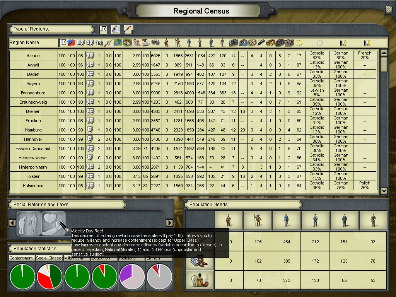This screenshot has width=396, height=297.
Task: Click the boots and newspaper needs icon
Action: coord(200,261)
